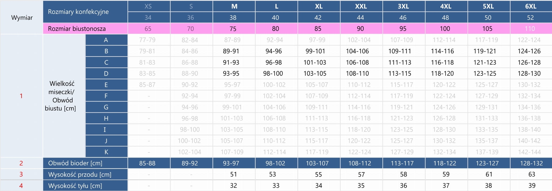The height and width of the screenshot is (191, 552).
Task: Select back height value 39
Action: (532, 186)
